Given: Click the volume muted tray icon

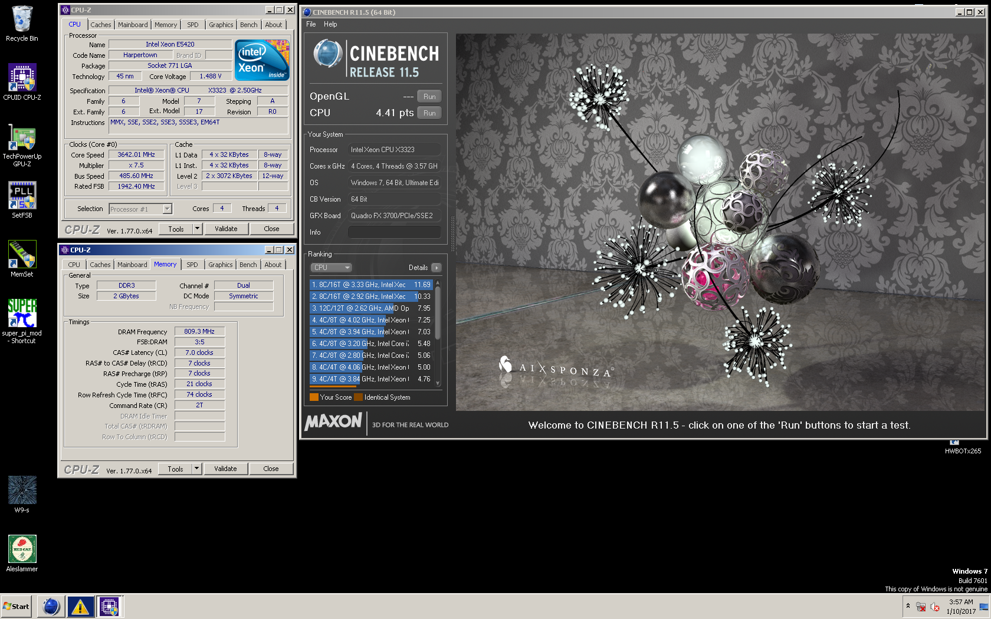Looking at the screenshot, I should click(x=935, y=607).
